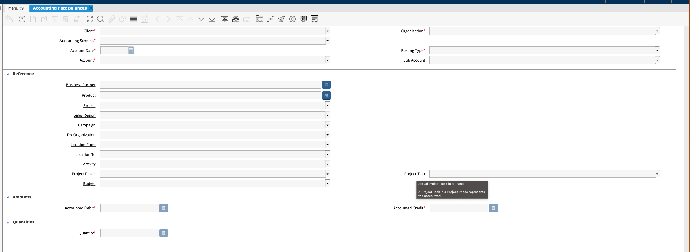The height and width of the screenshot is (252, 690).
Task: Expand the Accounting Schema dropdown
Action: [x=328, y=41]
